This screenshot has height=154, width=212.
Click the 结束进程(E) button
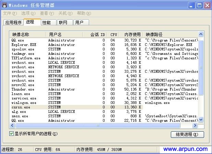187,134
